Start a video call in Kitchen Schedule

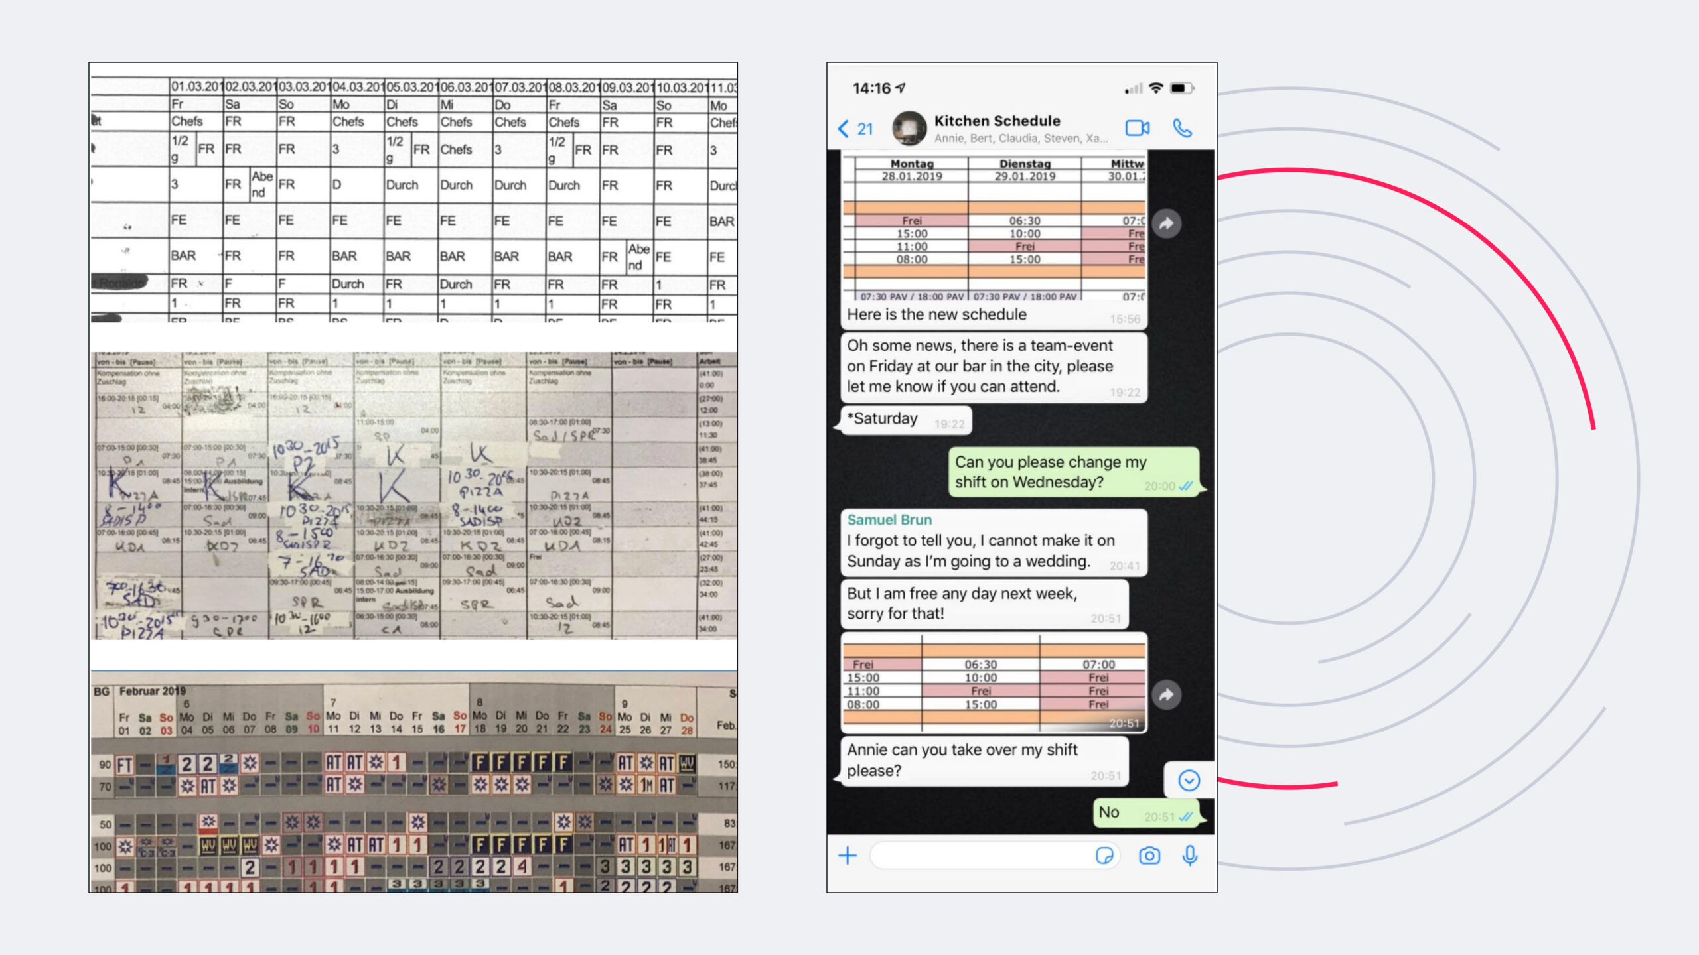click(x=1137, y=128)
